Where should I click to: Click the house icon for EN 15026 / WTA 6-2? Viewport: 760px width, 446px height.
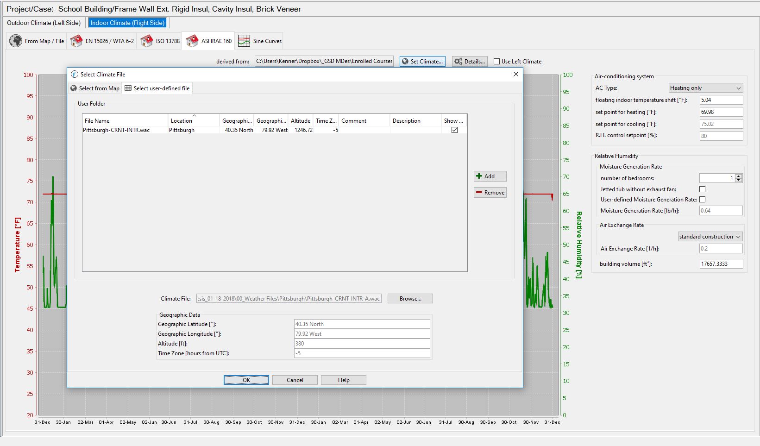[x=76, y=41]
